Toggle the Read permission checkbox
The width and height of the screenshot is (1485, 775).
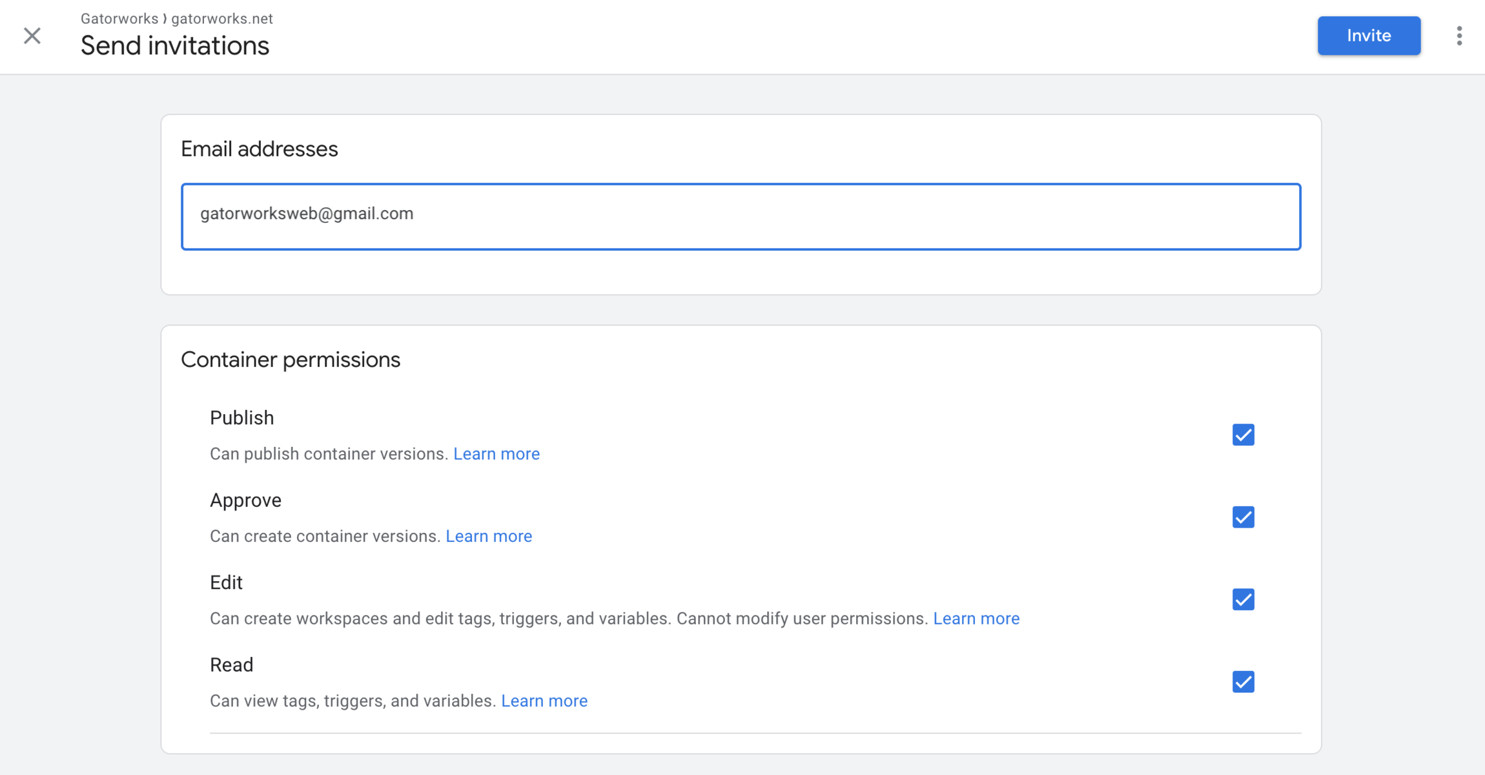click(1243, 682)
